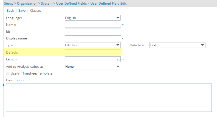Click the Length field showing 20
Image resolution: width=217 pixels, height=117 pixels.
[93, 59]
